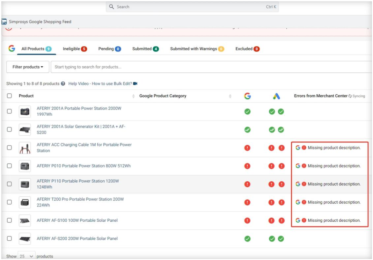Check the ACC Charging Cable row

point(9,147)
